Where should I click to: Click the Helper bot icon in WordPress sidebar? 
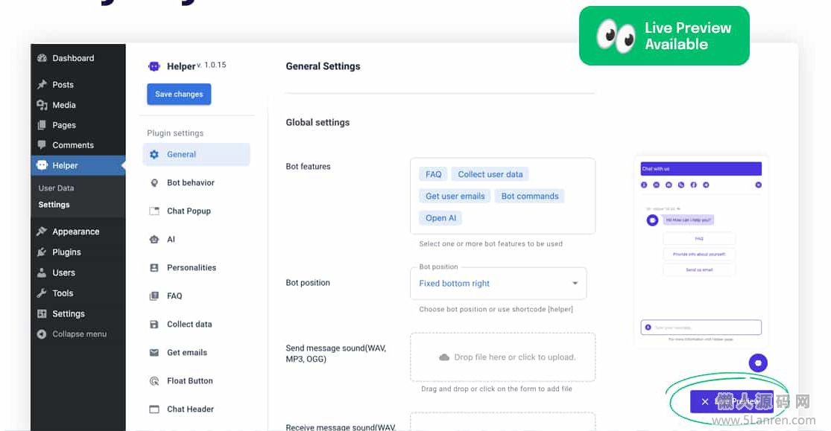pos(42,165)
